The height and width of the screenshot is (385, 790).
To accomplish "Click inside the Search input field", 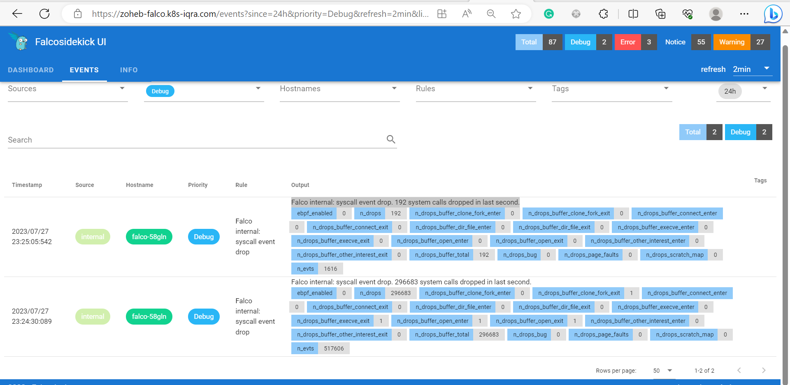I will (165, 139).
